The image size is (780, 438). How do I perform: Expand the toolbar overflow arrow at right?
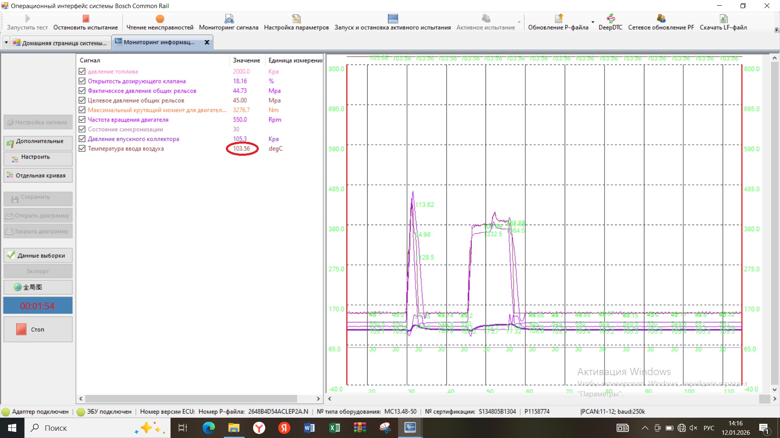coord(776,30)
